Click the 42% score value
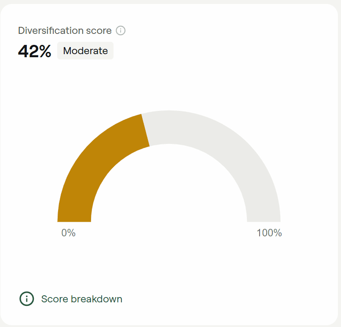 point(35,51)
